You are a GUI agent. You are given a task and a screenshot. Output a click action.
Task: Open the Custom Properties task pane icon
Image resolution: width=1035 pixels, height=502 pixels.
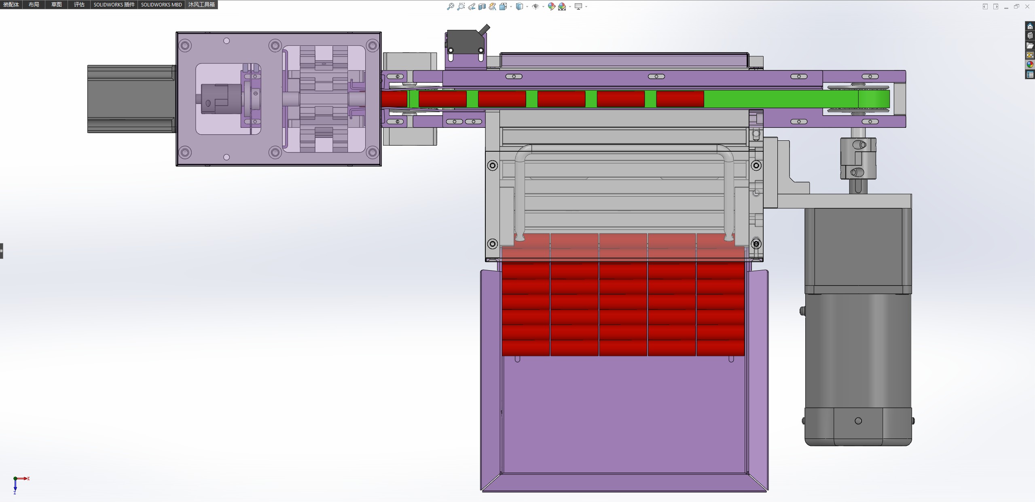[x=1030, y=74]
